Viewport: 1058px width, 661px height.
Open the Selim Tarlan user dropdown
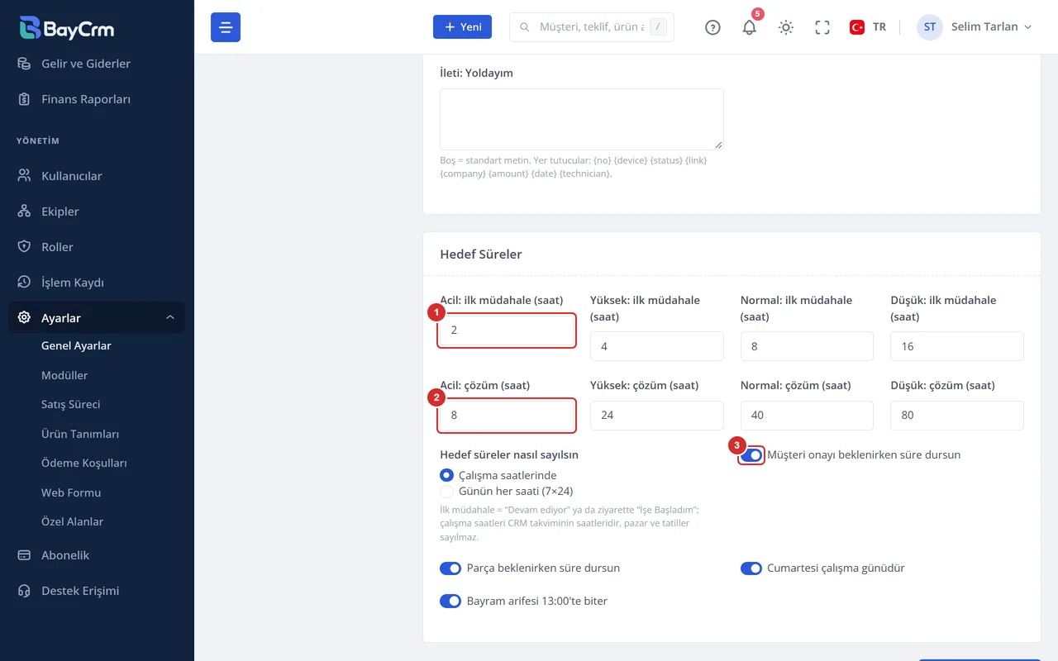(x=975, y=27)
